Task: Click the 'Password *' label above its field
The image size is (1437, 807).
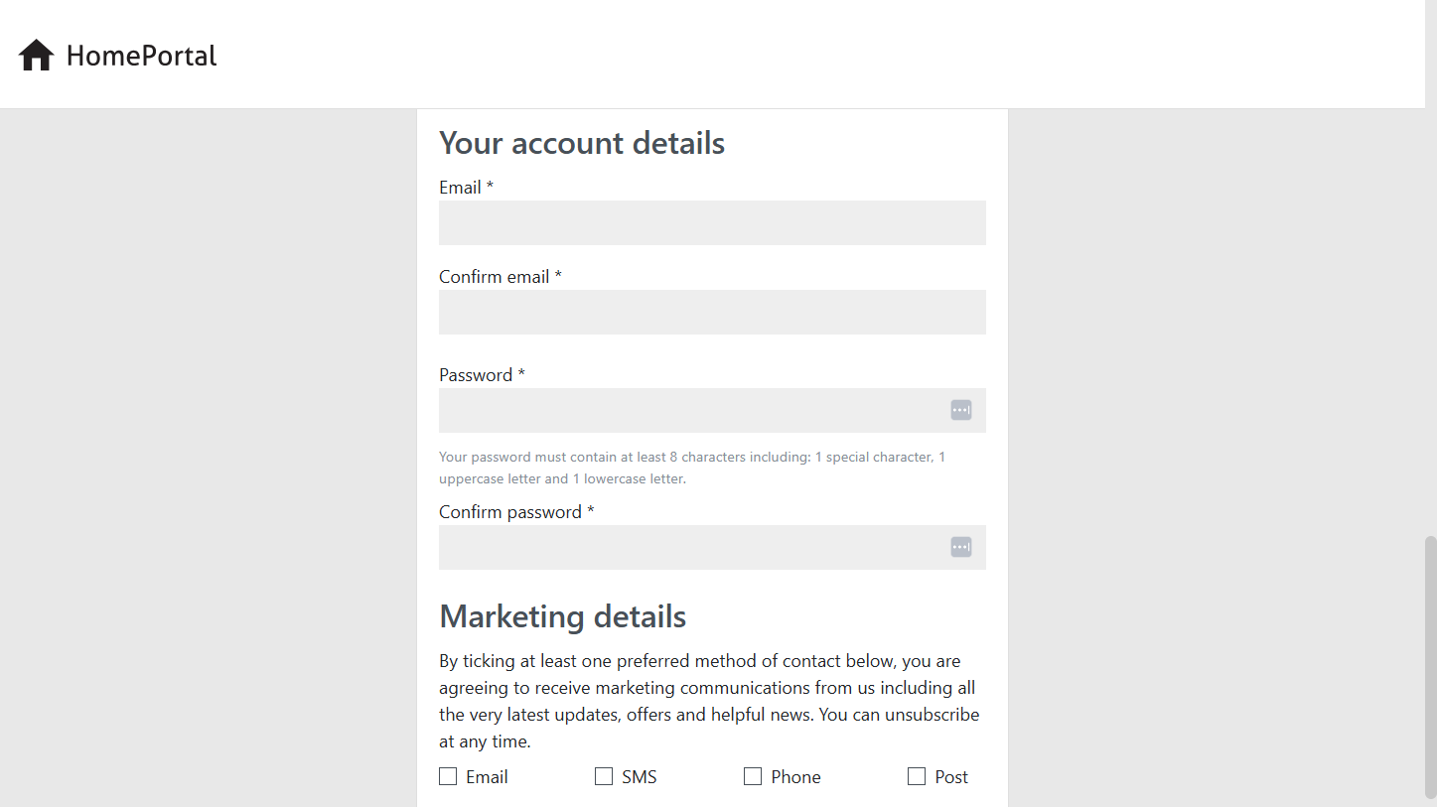Action: [482, 375]
